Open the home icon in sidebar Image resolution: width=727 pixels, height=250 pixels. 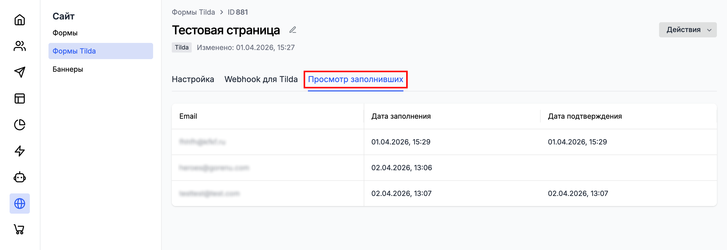19,20
